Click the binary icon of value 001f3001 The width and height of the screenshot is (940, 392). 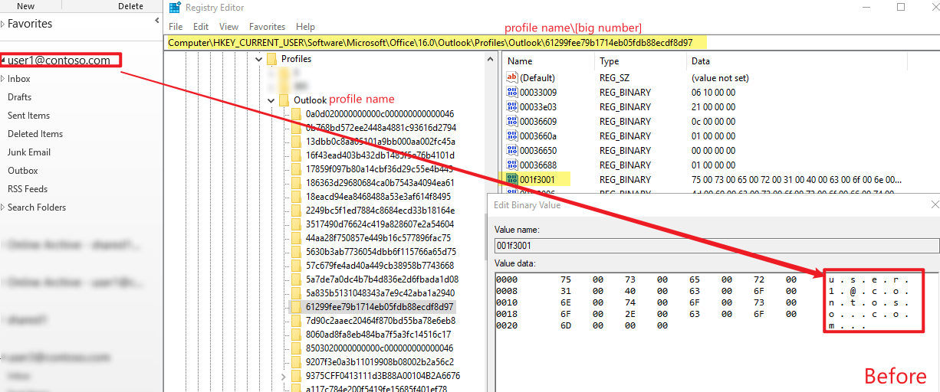[512, 179]
